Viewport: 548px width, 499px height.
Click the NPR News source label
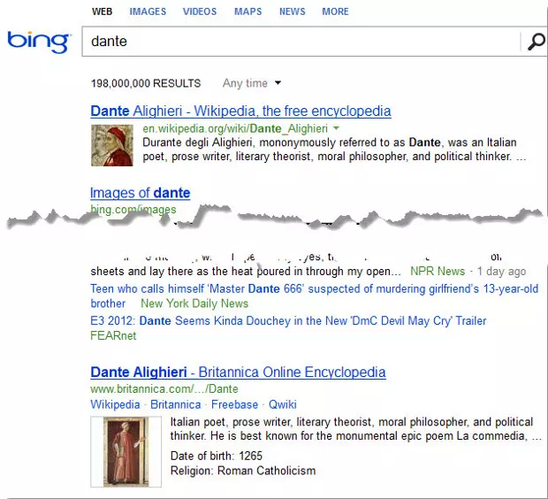[x=438, y=272]
